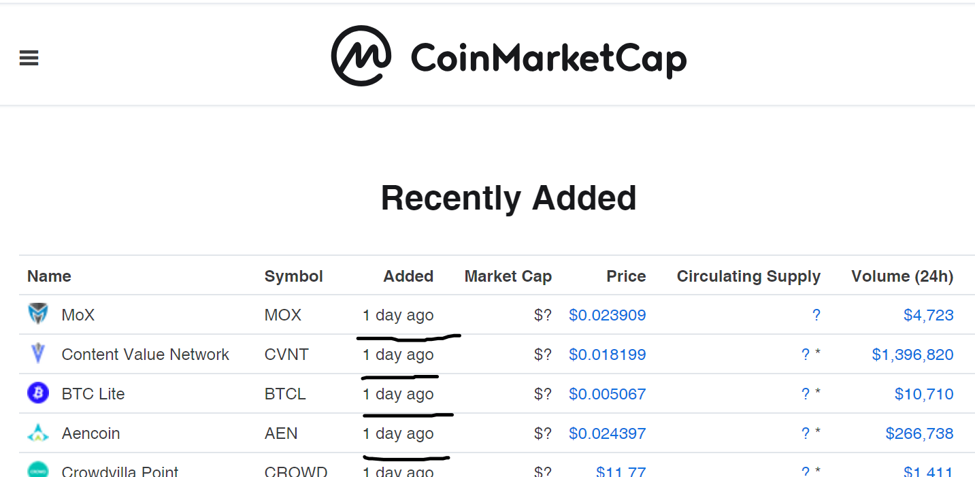Open the MoX coin name link
Screen dimensions: 975x477
coord(78,315)
